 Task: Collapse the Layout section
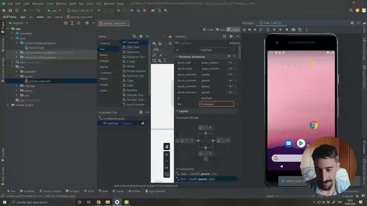(x=177, y=111)
